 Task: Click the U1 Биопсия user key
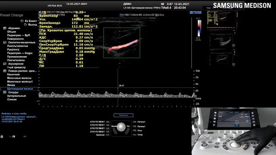click(103, 135)
